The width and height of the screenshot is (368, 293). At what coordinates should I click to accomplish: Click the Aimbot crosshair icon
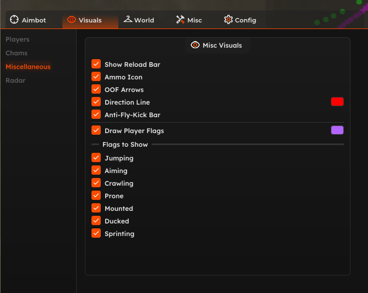pyautogui.click(x=14, y=20)
